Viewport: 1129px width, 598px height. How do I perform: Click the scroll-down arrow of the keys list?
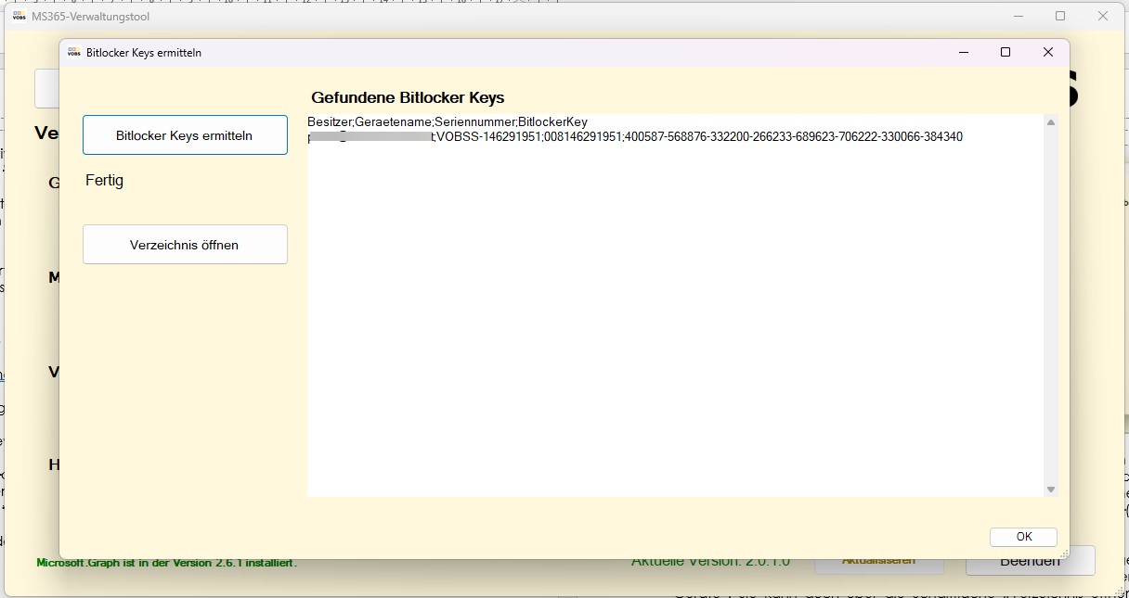(1050, 489)
